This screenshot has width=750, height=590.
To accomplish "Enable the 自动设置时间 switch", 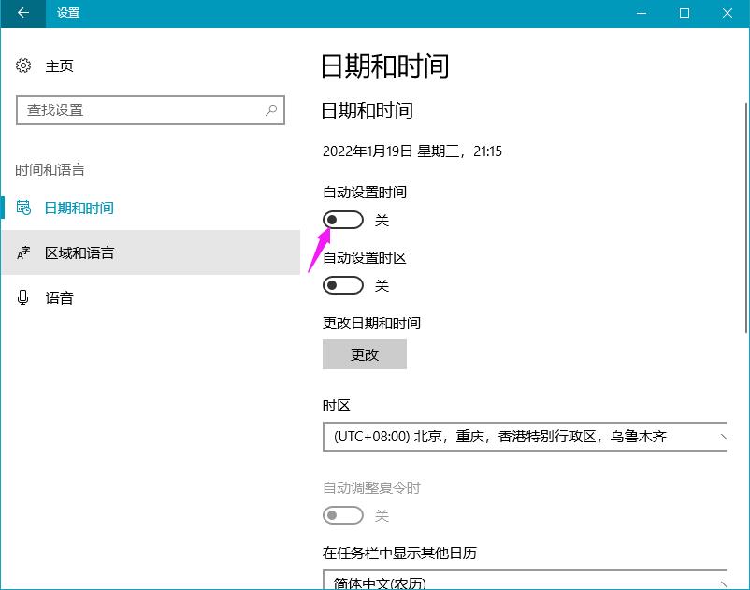I will coord(342,219).
